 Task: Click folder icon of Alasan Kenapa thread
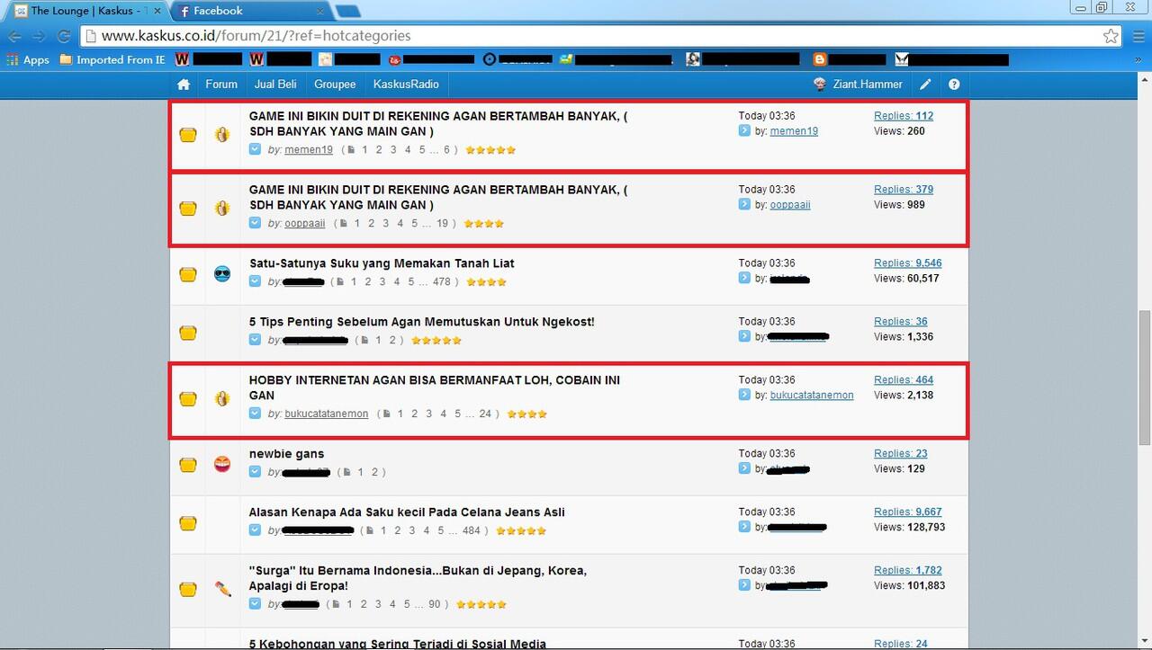pyautogui.click(x=187, y=523)
